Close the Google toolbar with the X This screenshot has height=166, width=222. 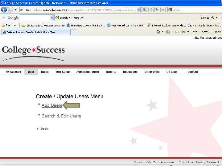(3, 18)
